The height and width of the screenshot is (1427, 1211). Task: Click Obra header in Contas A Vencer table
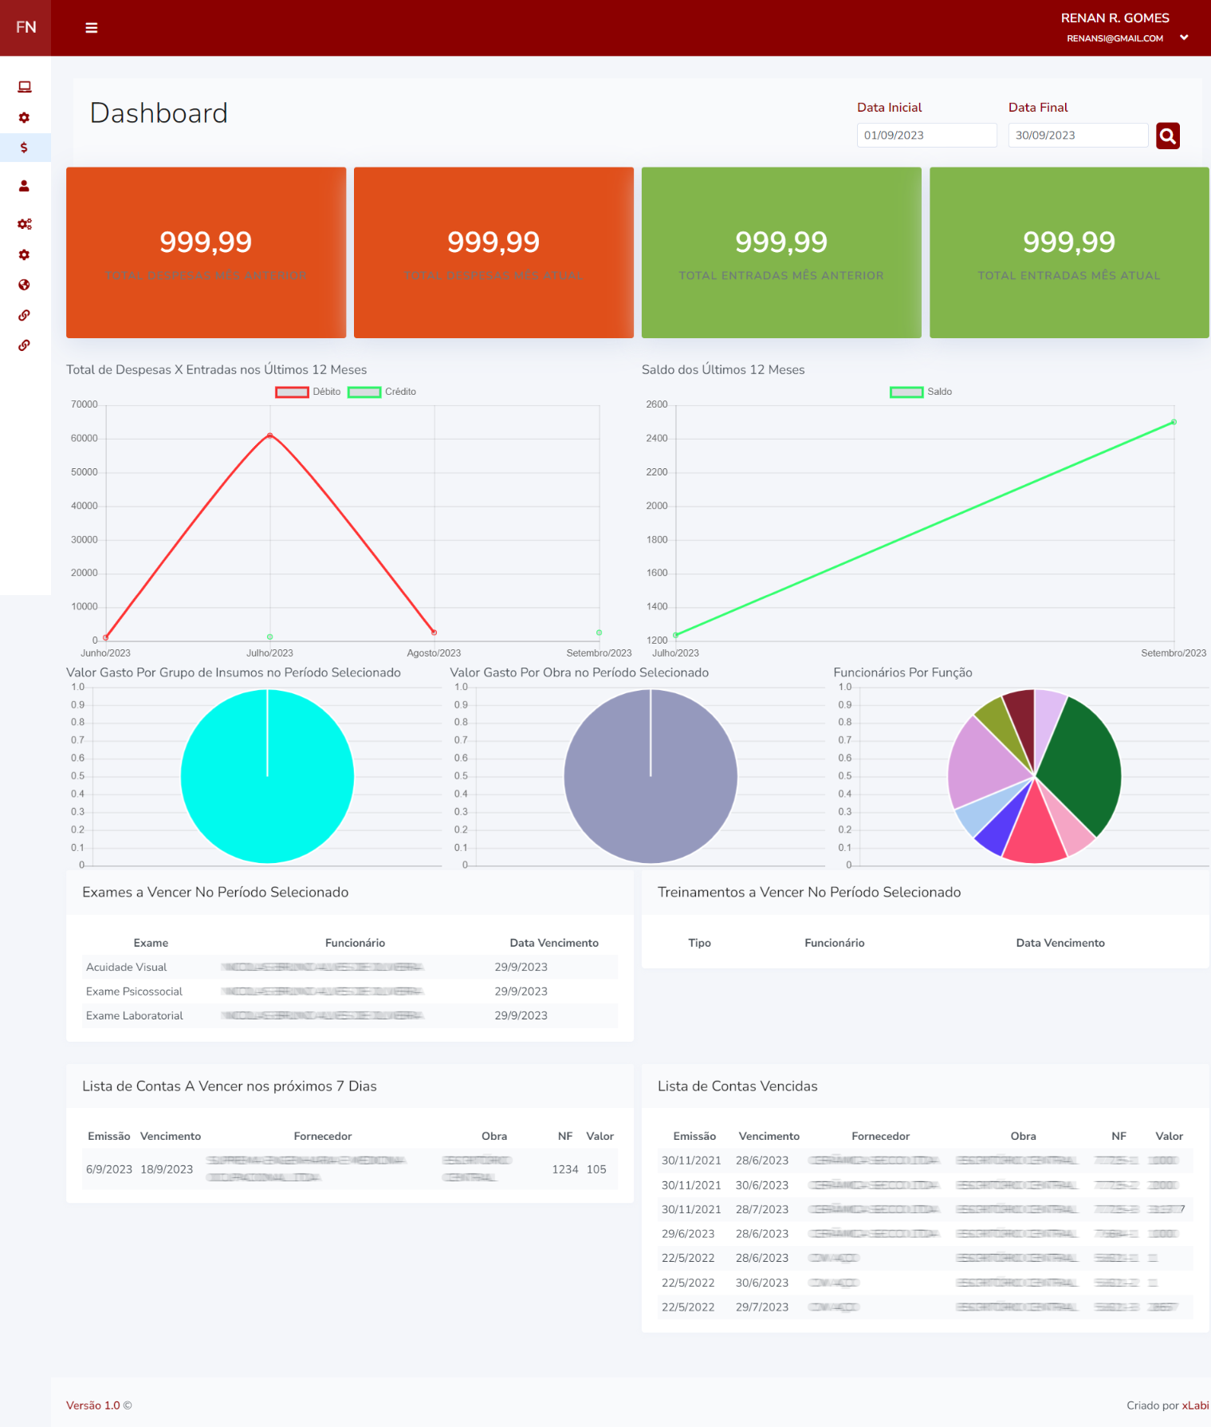coord(494,1136)
